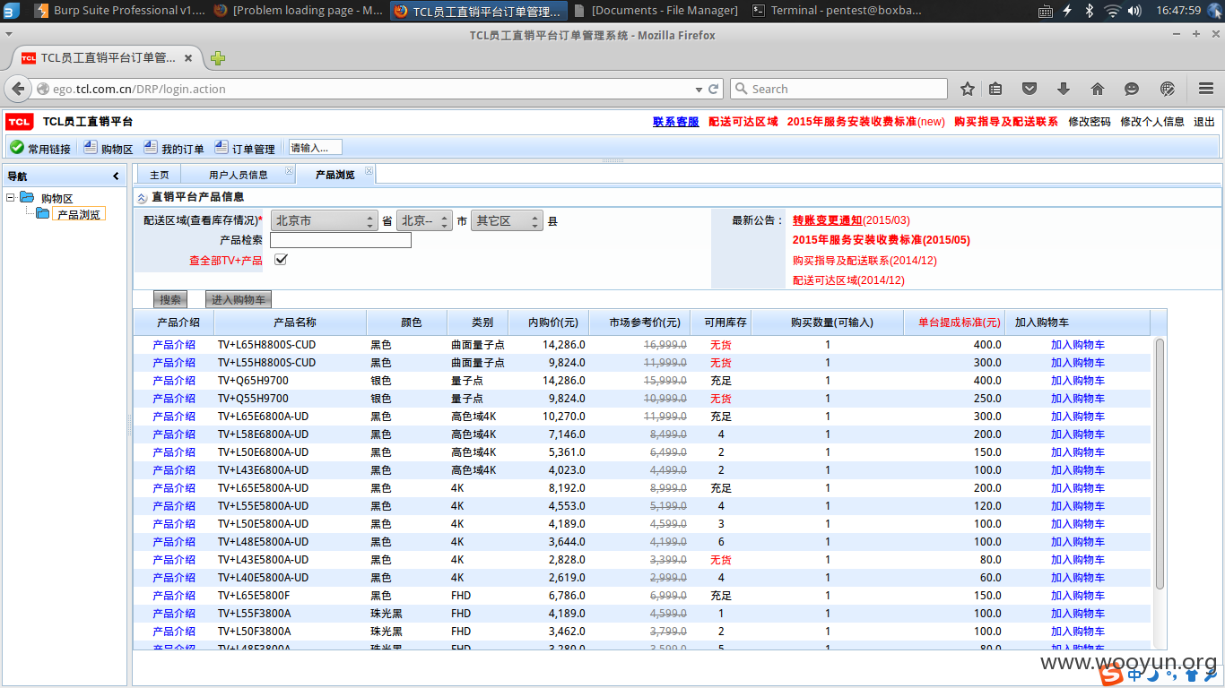Image resolution: width=1225 pixels, height=688 pixels.
Task: Click the 退出 logout link
Action: tap(1204, 122)
